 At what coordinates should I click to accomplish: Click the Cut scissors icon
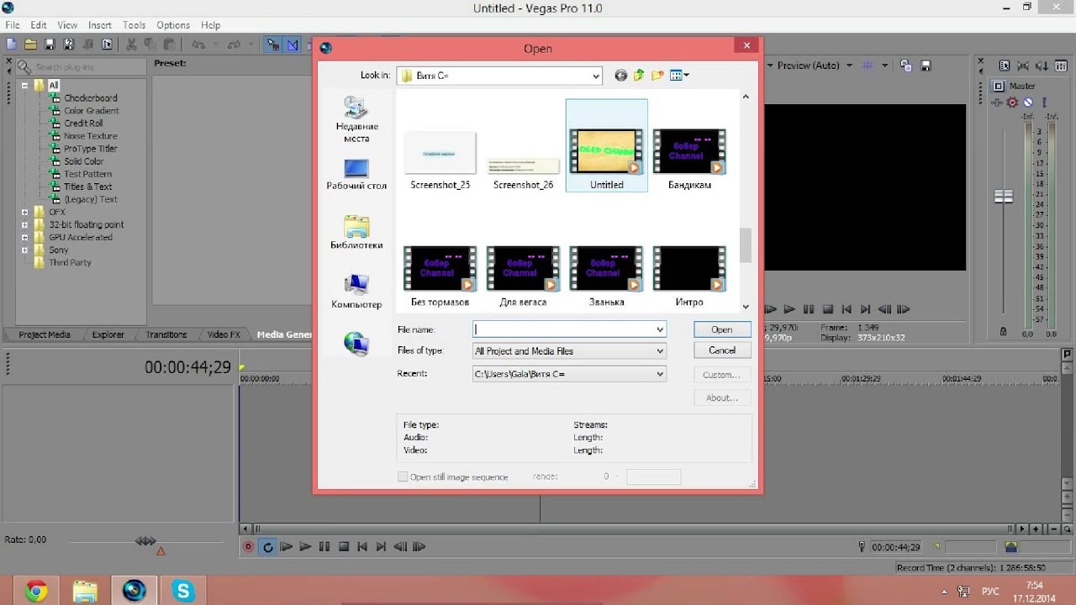click(131, 45)
